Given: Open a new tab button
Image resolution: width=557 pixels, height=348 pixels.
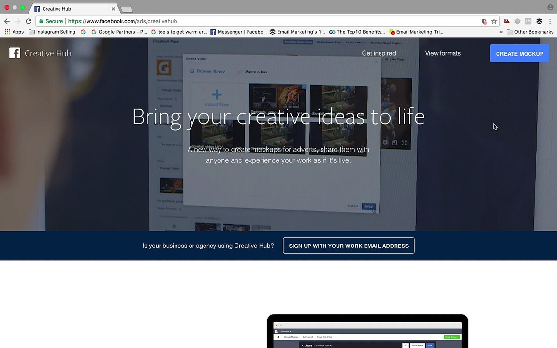Looking at the screenshot, I should pos(127,9).
